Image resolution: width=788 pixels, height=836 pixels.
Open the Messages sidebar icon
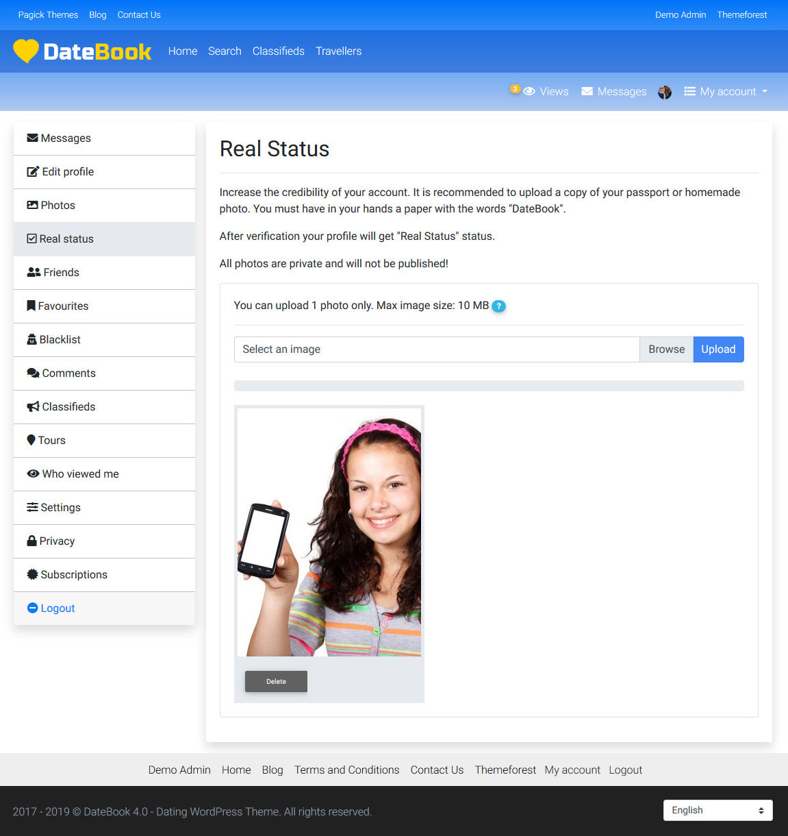pos(32,138)
